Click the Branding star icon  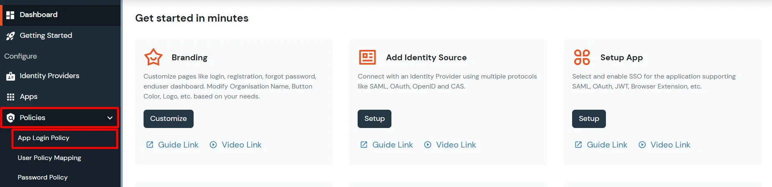pyautogui.click(x=153, y=57)
